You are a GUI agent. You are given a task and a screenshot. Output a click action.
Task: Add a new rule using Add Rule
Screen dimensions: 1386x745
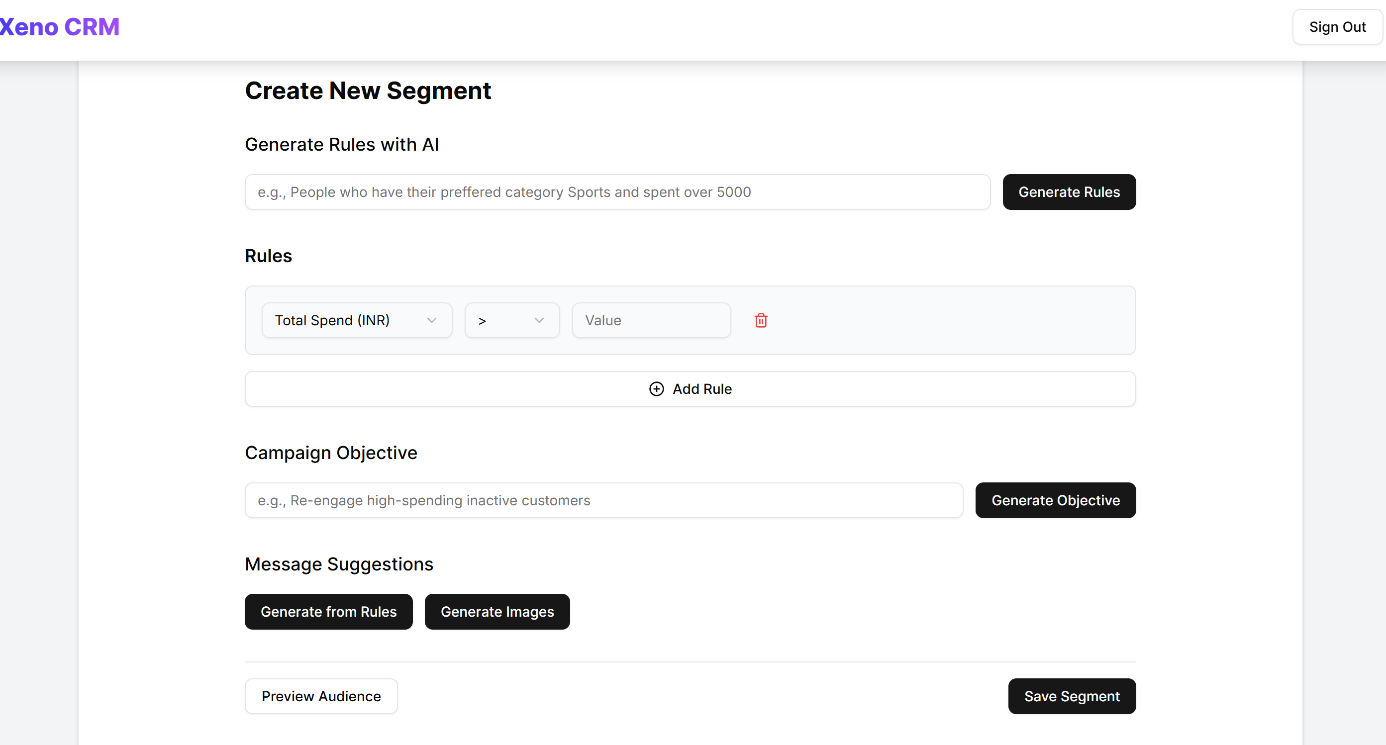[x=690, y=389]
